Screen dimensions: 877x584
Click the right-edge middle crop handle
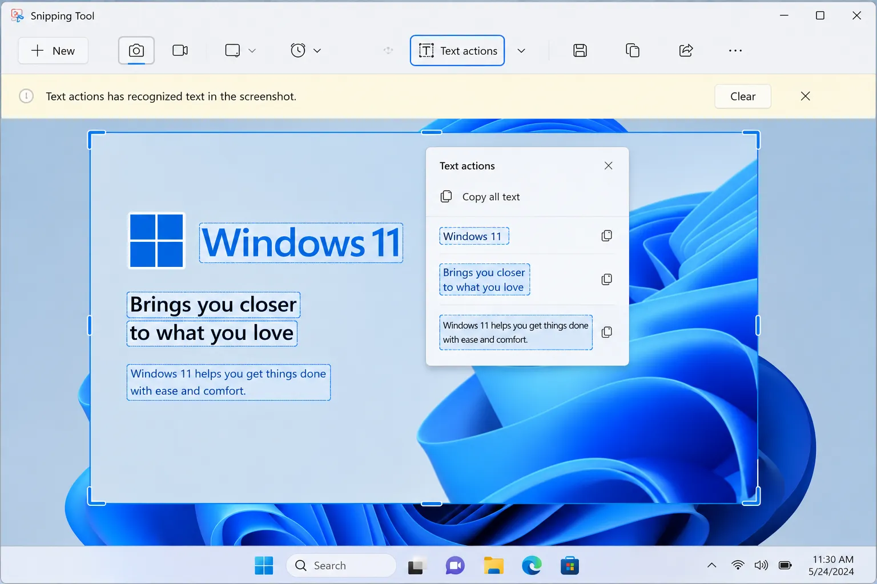coord(758,326)
